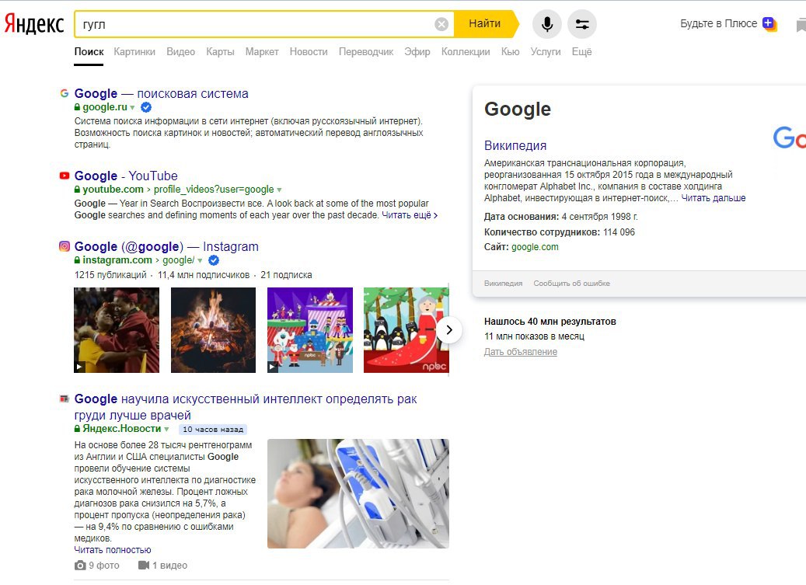The width and height of the screenshot is (806, 585).
Task: Open Google (@google) — Instagram result
Action: 166,246
